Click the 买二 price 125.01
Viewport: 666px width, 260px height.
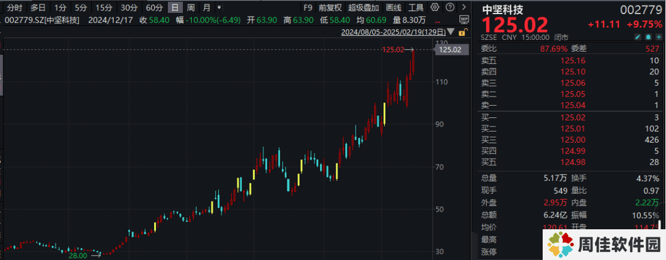[x=572, y=128]
